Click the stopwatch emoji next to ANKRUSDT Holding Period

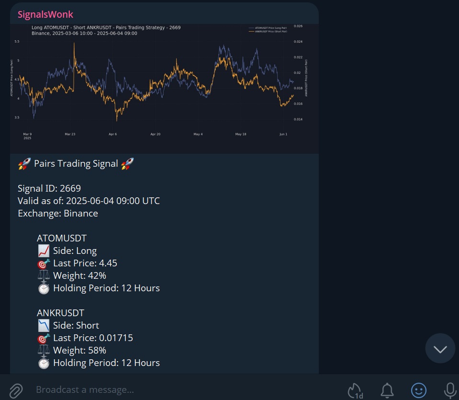pyautogui.click(x=44, y=363)
